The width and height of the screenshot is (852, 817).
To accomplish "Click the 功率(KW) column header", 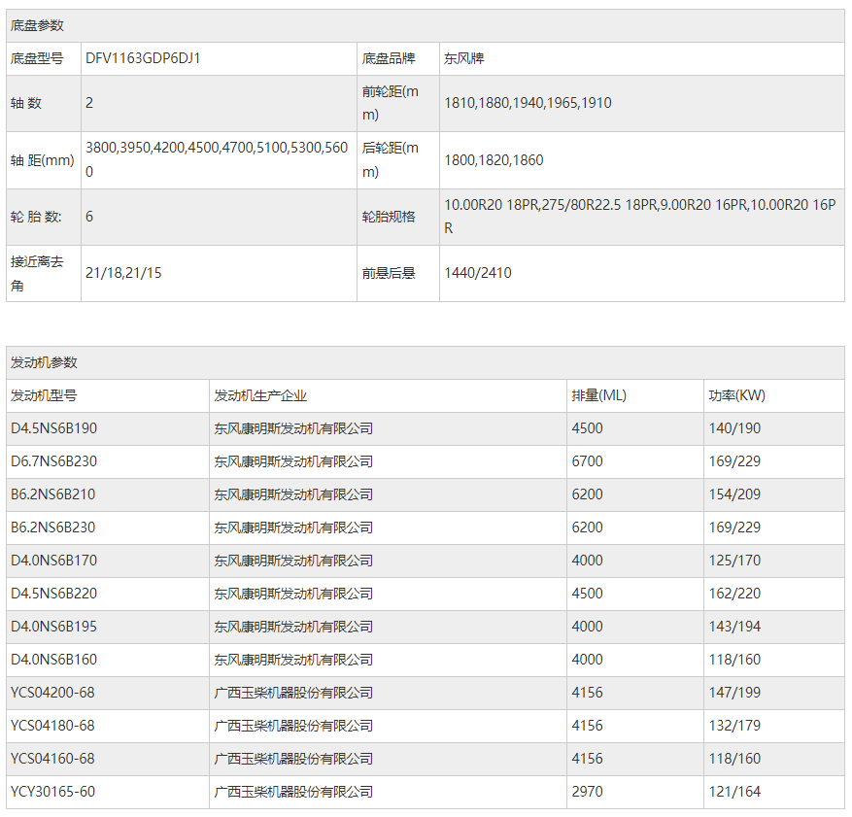I will point(736,395).
